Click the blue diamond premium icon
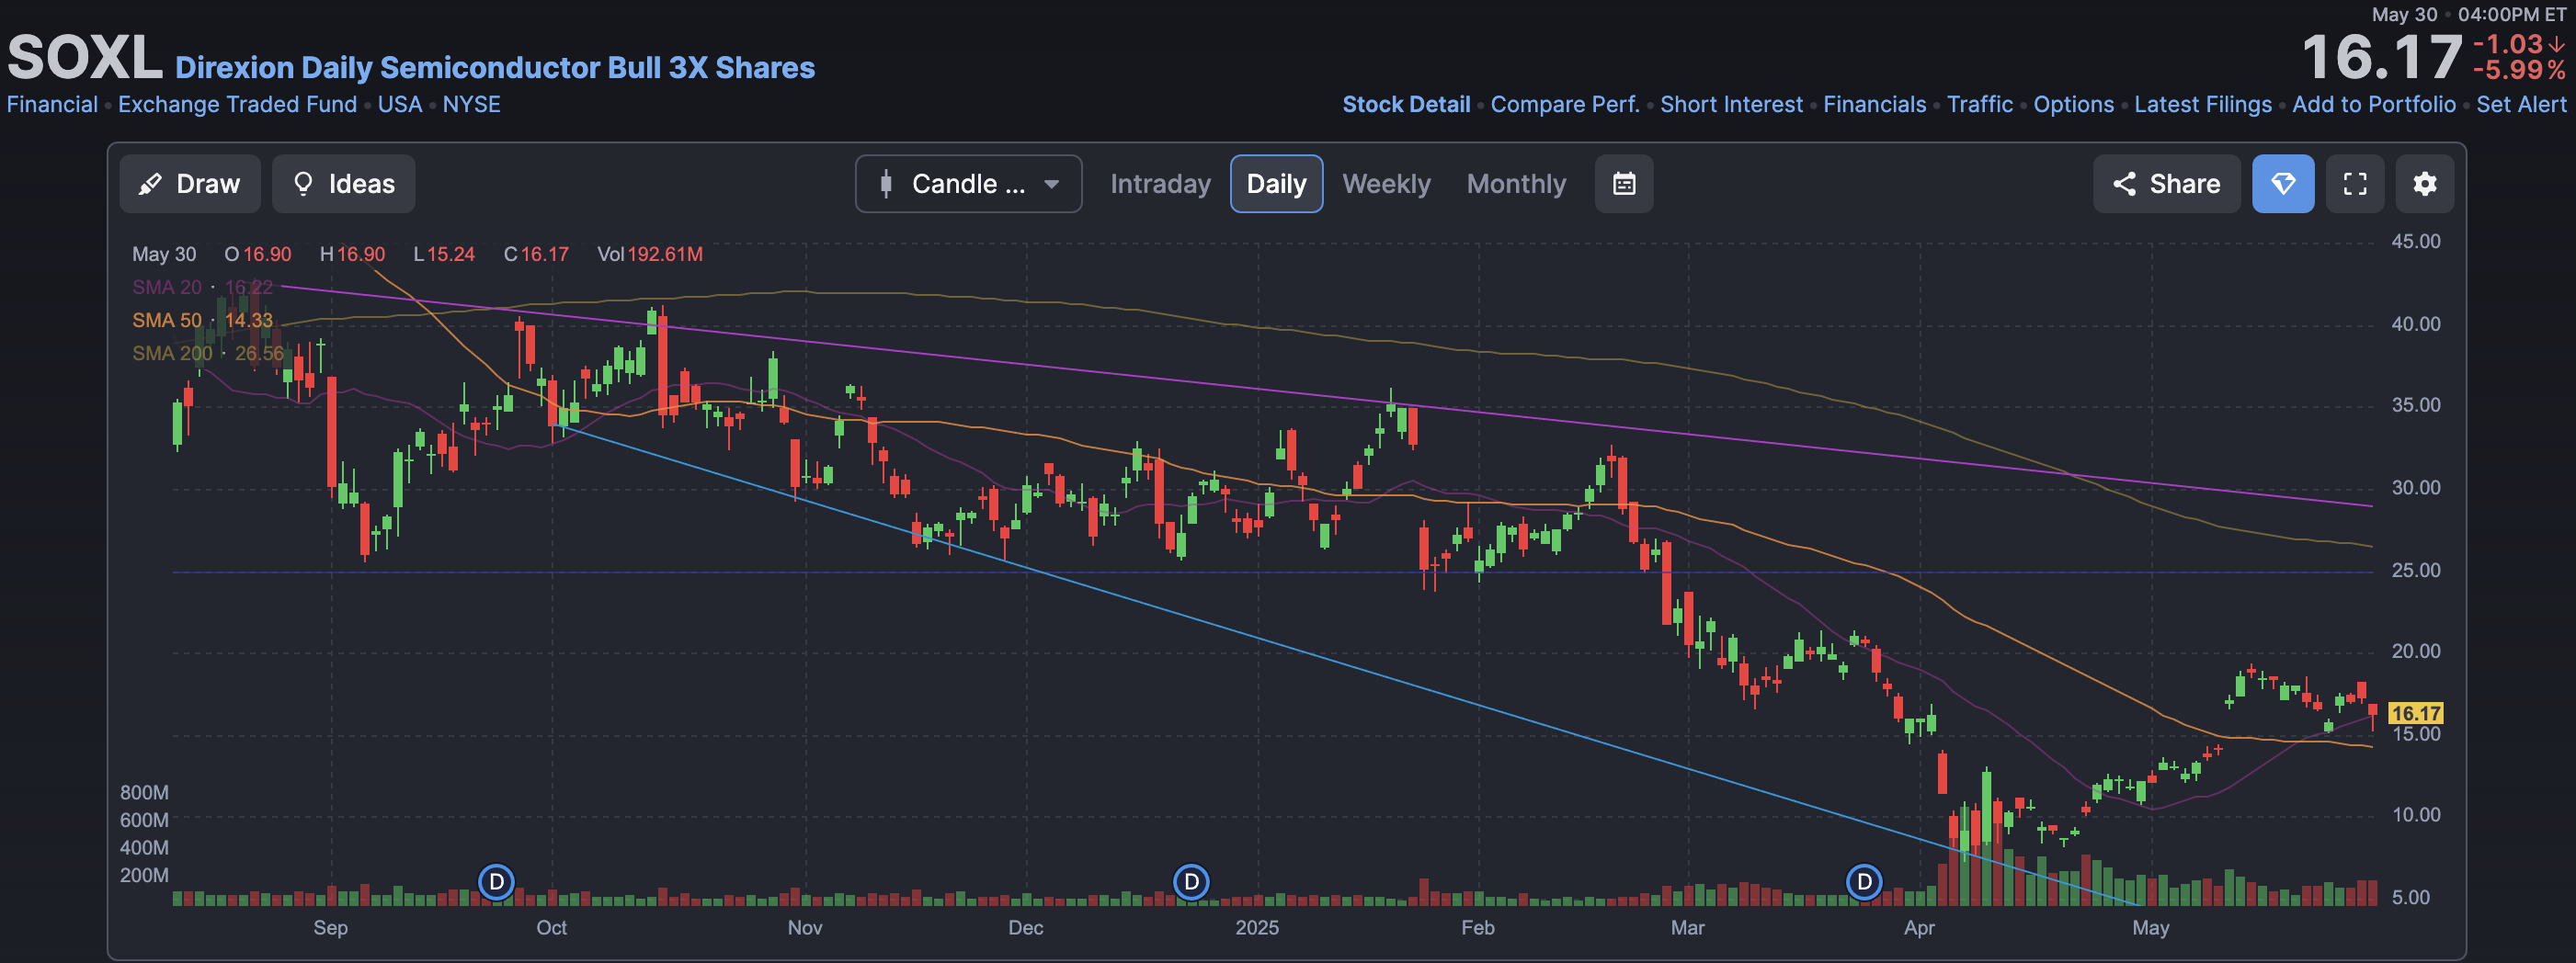The width and height of the screenshot is (2576, 963). 2283,184
